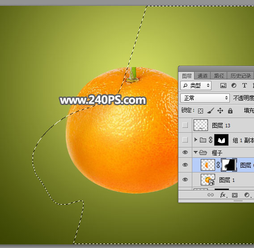Switch to the 路径 tab
Screen dimensions: 254x248
pyautogui.click(x=219, y=76)
